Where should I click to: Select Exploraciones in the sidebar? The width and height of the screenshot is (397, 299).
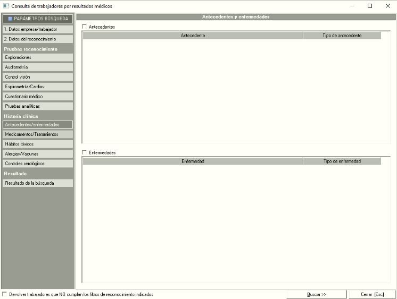click(37, 57)
